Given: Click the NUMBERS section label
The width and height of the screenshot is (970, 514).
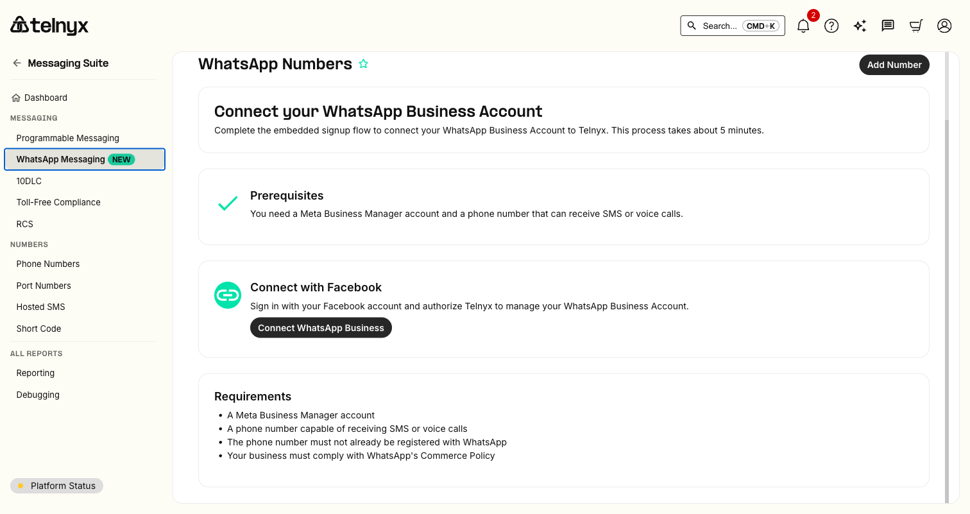Looking at the screenshot, I should pyautogui.click(x=29, y=244).
